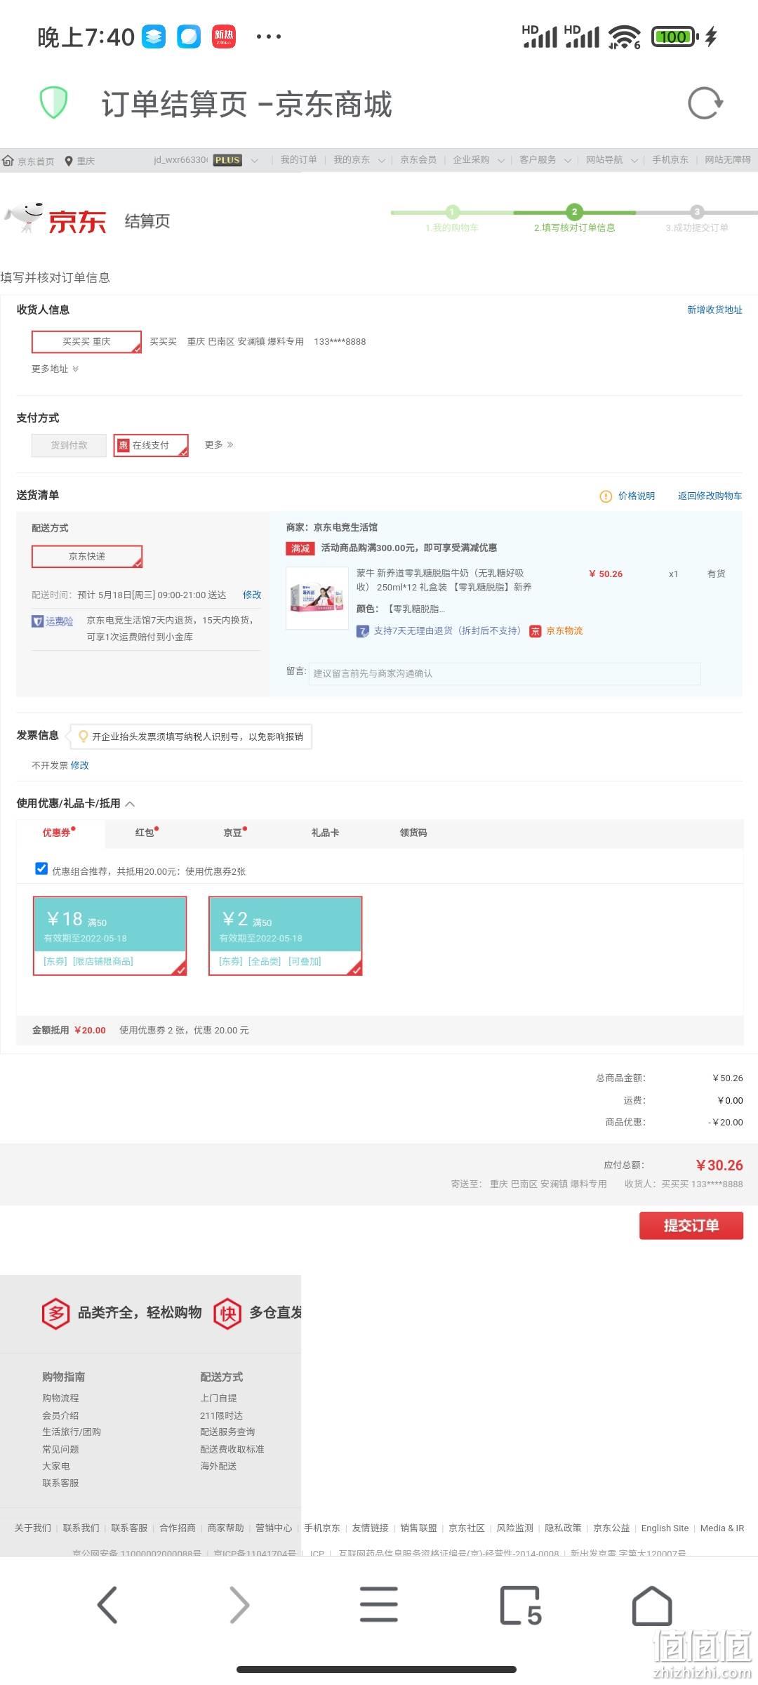
Task: Click the lightbulb invoice tip icon
Action: tap(84, 736)
